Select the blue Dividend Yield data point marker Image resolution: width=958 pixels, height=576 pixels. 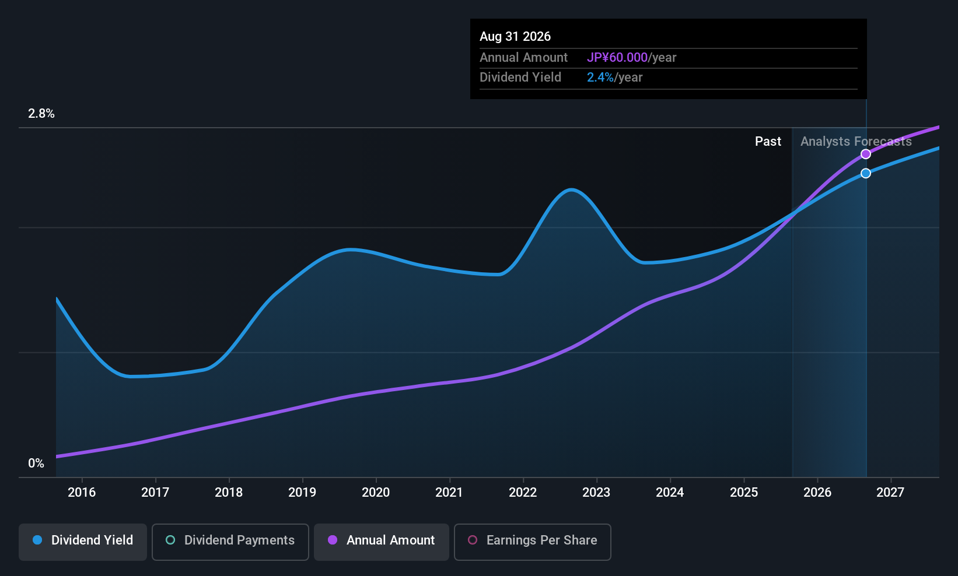tap(866, 173)
